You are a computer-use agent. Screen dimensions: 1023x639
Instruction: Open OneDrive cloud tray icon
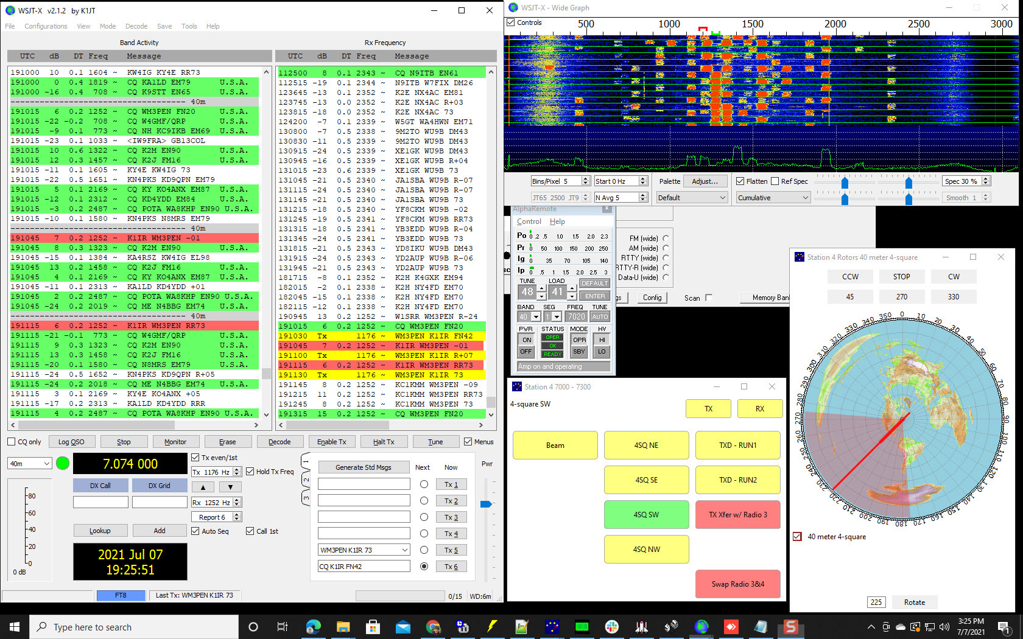(901, 627)
